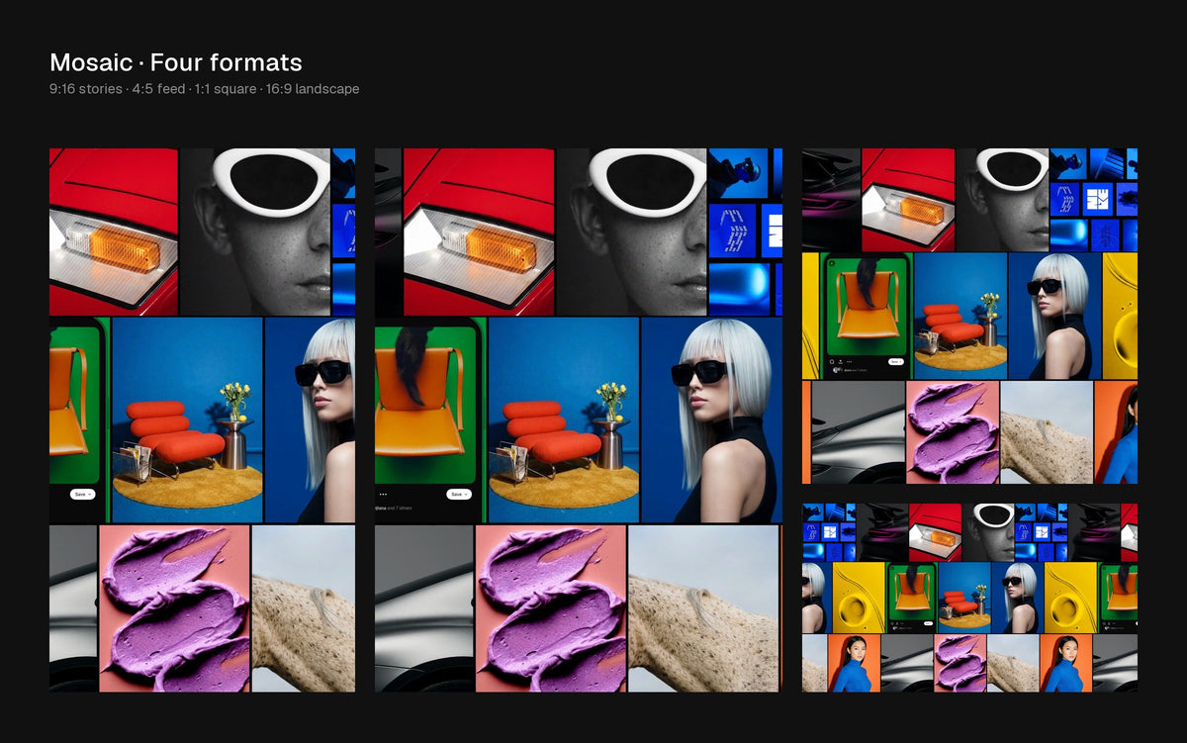Click "and 7 others" caption in 4:5 feed mosaic
1187x743 pixels.
pyautogui.click(x=400, y=508)
